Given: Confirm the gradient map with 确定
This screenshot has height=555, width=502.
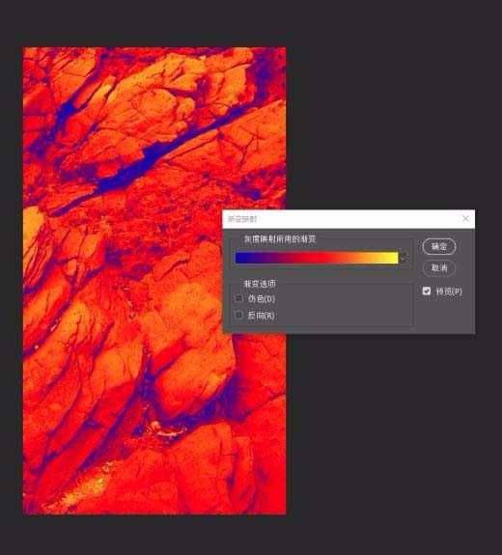Looking at the screenshot, I should 439,246.
